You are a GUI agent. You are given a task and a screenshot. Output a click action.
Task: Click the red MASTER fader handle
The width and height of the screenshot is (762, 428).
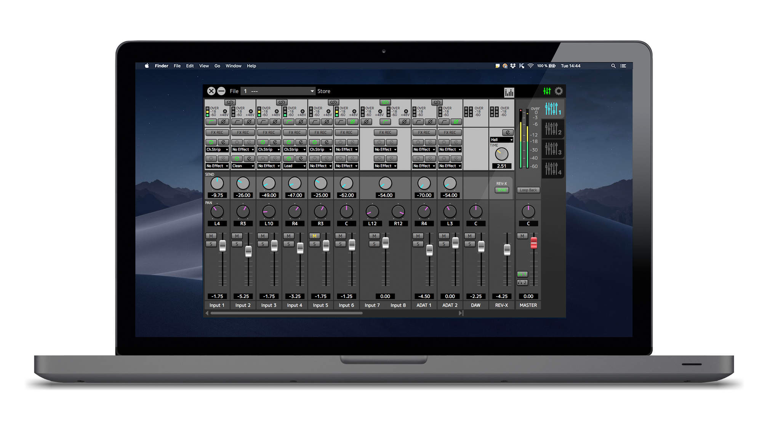tap(534, 243)
